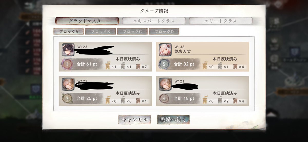Click the rank 4 medal badge
The height and width of the screenshot is (142, 308).
point(164,98)
